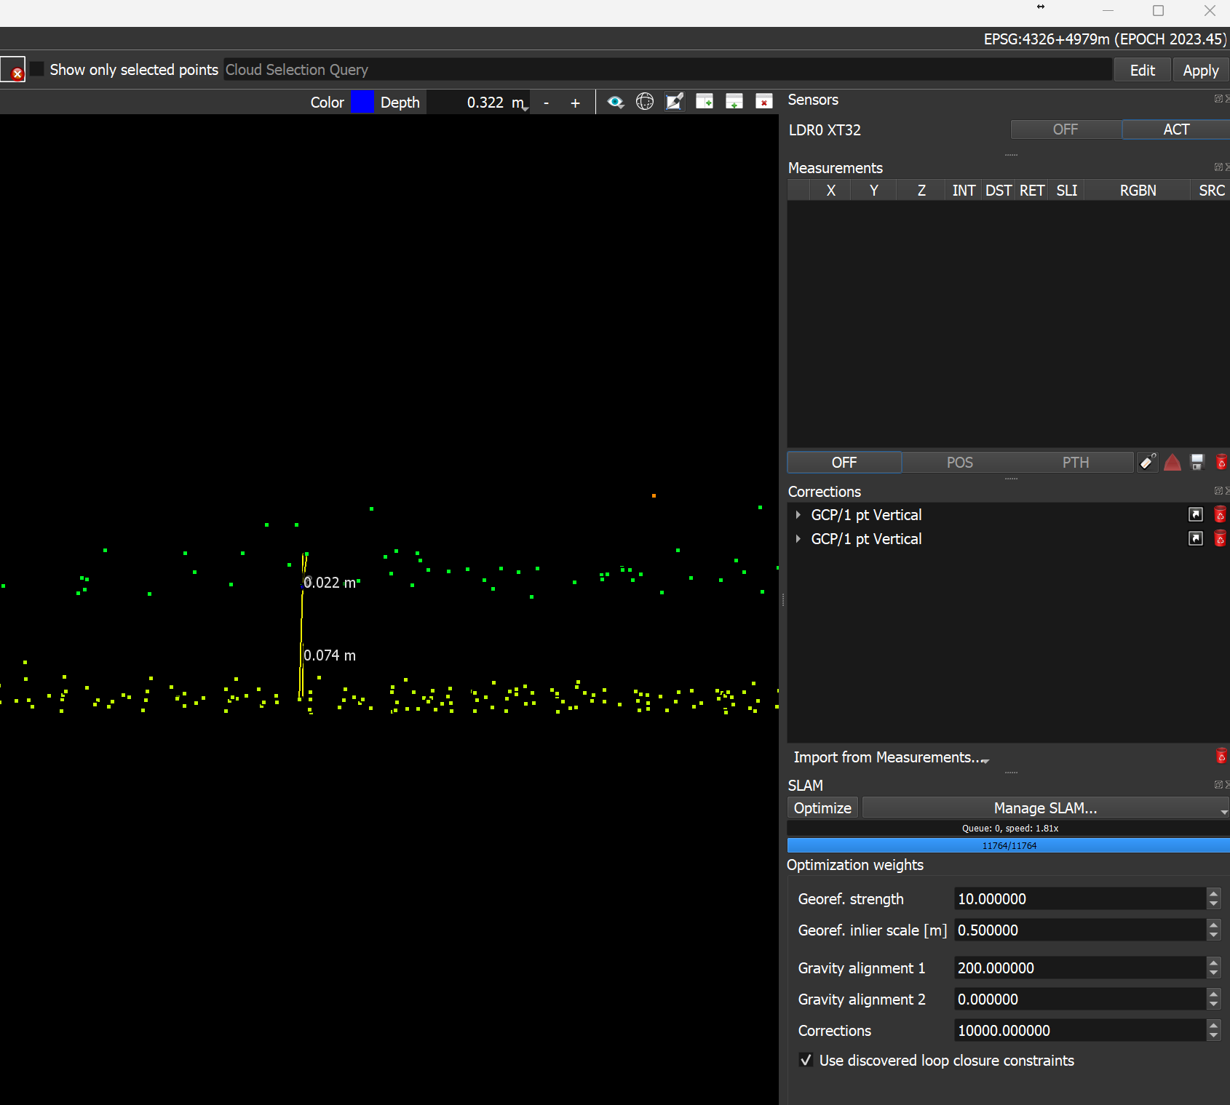Jump to the second GCP correction using arrow icon
1230x1105 pixels.
click(1196, 539)
